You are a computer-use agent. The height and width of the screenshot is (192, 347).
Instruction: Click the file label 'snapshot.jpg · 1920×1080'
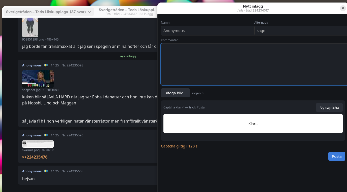[x=40, y=90]
